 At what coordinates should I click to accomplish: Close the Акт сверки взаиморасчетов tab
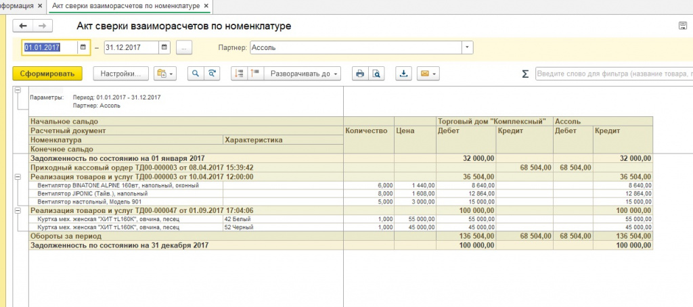[206, 6]
